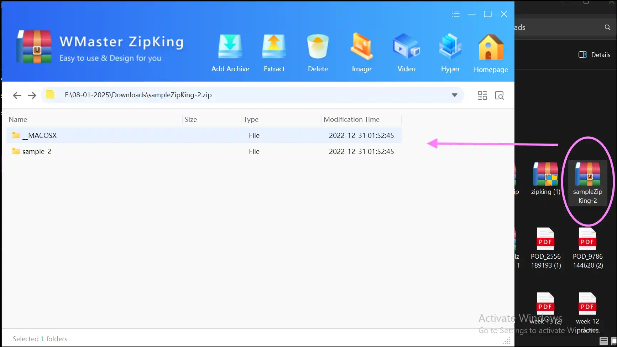Select the sample-2 folder row

(x=204, y=151)
